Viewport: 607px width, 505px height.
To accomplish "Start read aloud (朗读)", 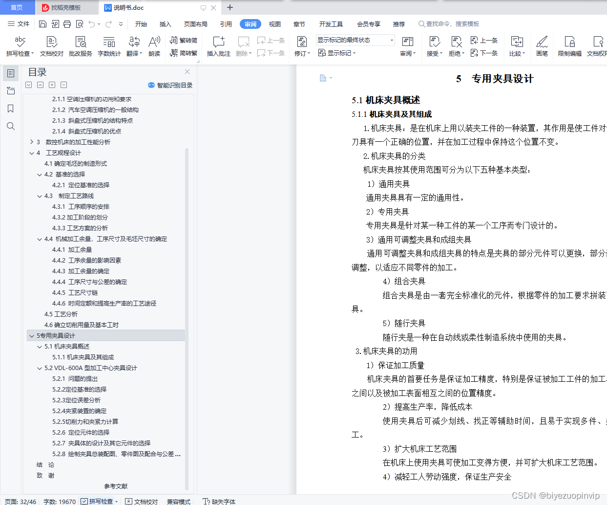I will [154, 46].
